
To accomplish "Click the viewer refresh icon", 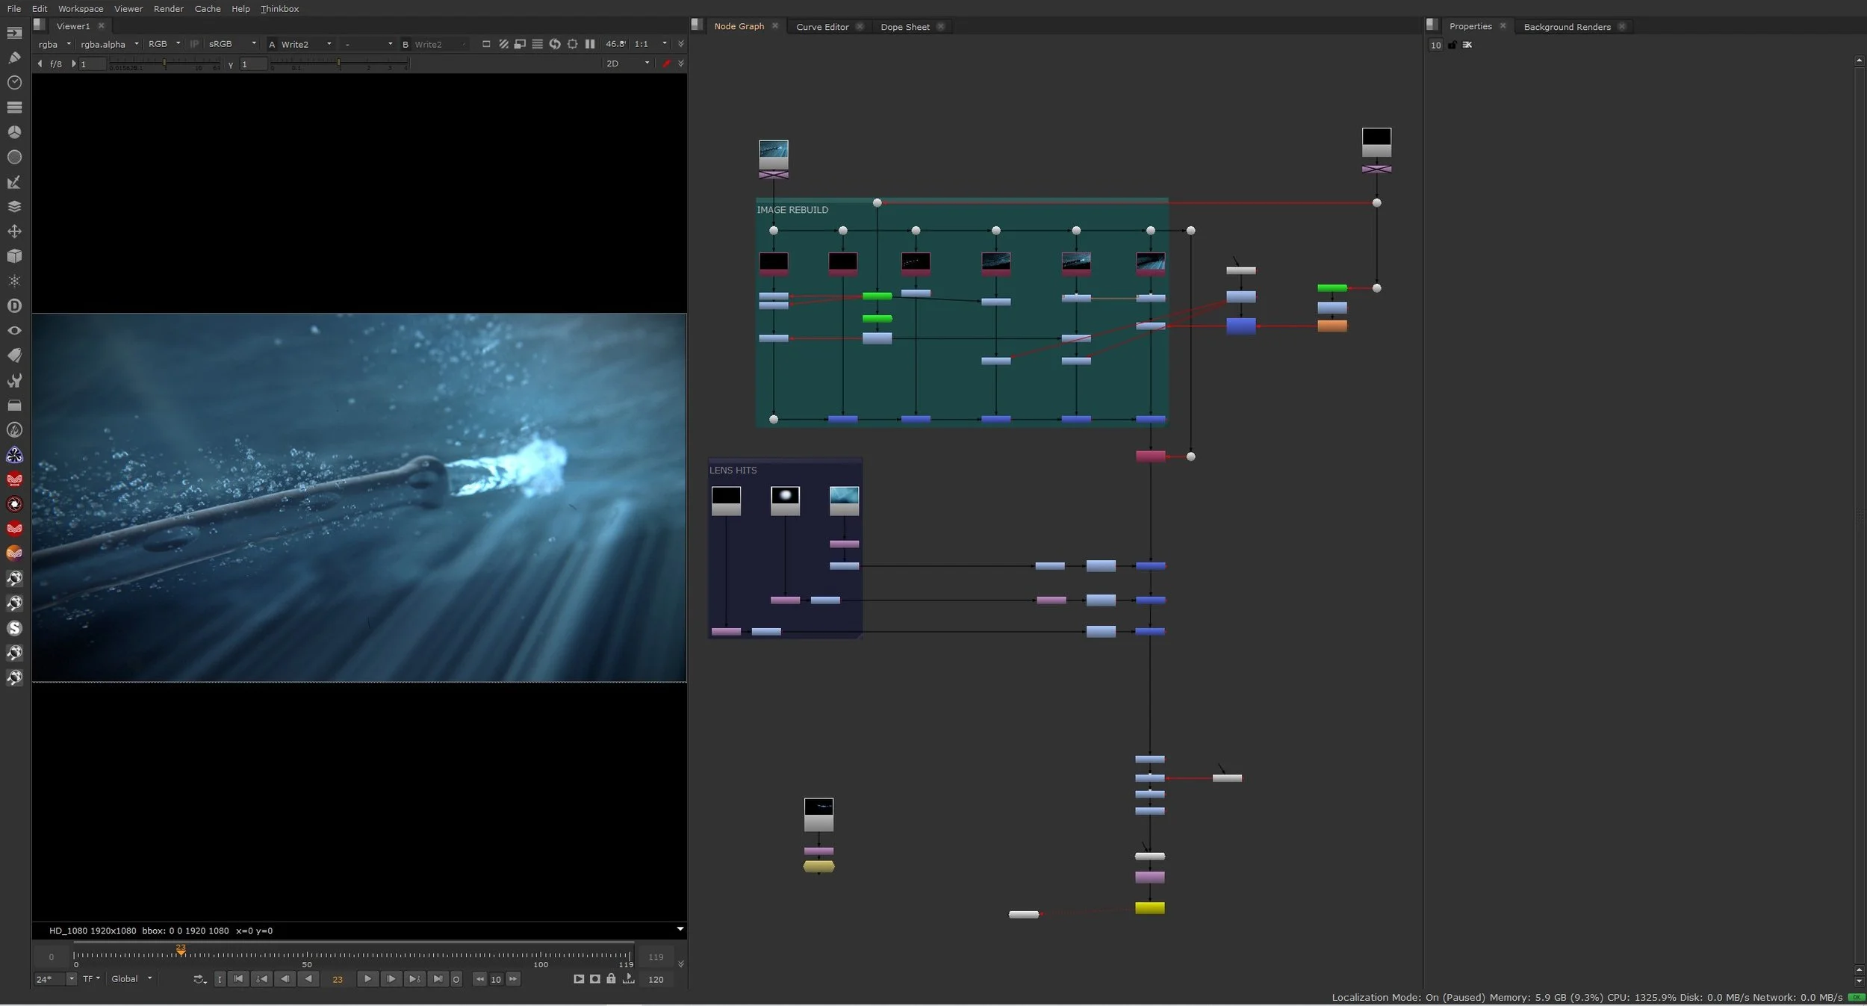I will [x=555, y=44].
